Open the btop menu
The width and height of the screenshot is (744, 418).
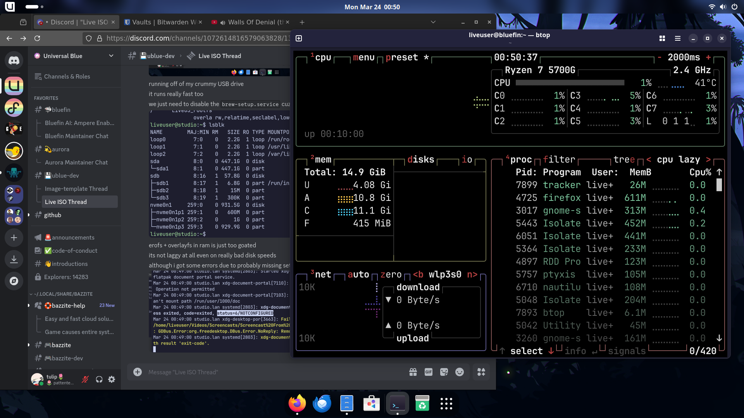click(363, 57)
